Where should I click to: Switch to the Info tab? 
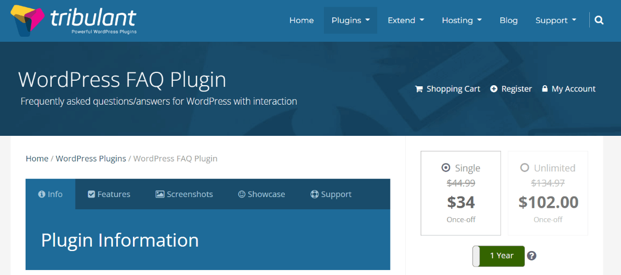click(x=50, y=194)
